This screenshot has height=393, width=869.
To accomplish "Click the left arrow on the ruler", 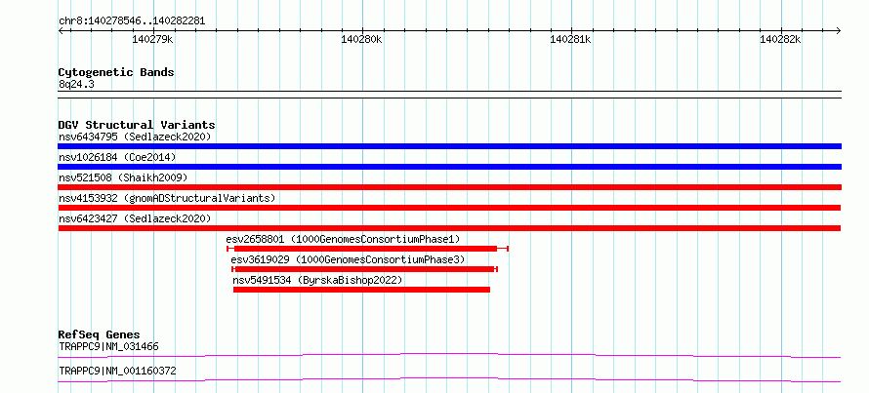I will 61,30.
